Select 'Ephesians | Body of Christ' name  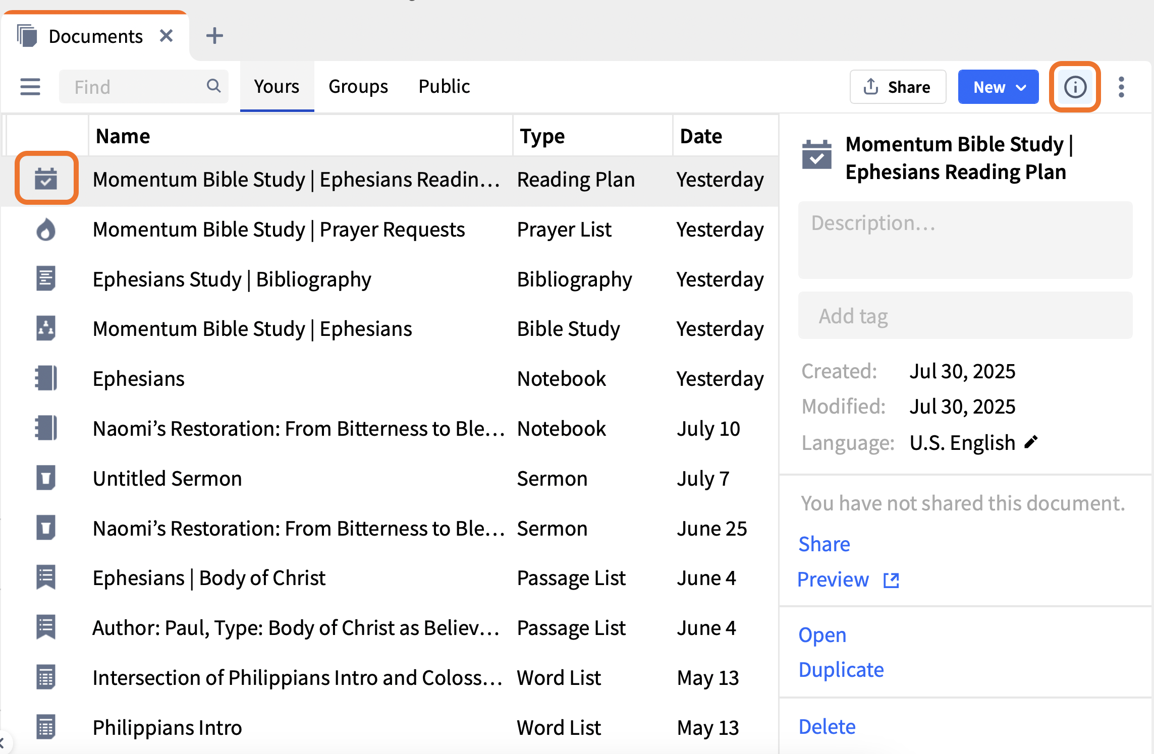pyautogui.click(x=209, y=578)
